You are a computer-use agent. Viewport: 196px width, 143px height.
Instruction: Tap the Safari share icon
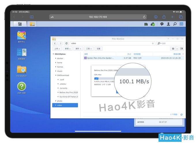pyautogui.click(x=164, y=17)
